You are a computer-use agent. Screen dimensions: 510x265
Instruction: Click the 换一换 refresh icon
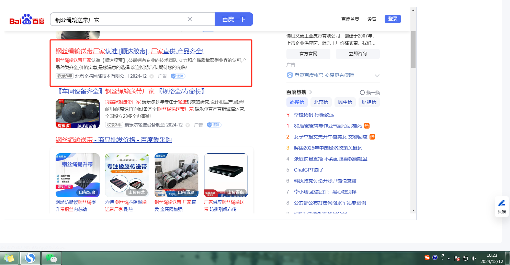(362, 92)
